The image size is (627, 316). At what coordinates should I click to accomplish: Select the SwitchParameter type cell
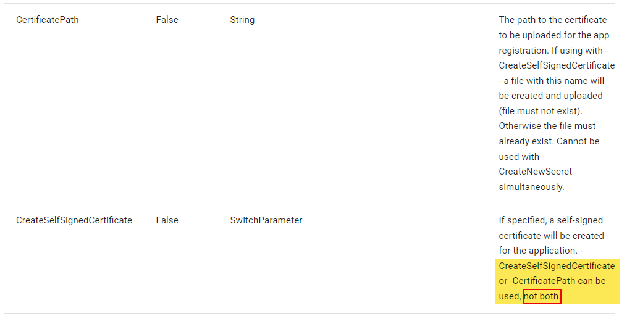[x=266, y=220]
